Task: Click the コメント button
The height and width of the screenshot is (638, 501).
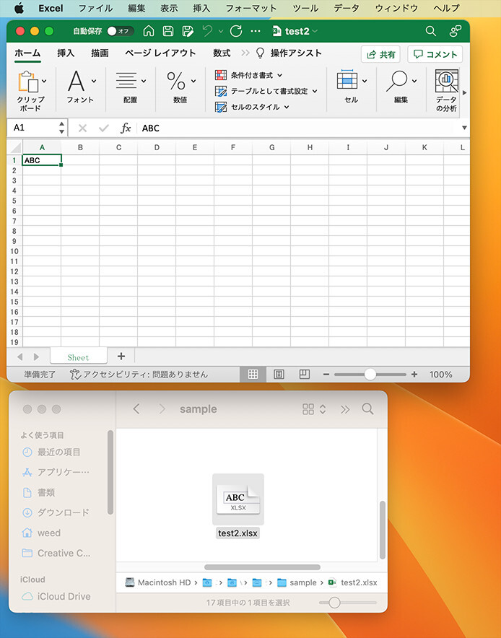Action: (435, 55)
